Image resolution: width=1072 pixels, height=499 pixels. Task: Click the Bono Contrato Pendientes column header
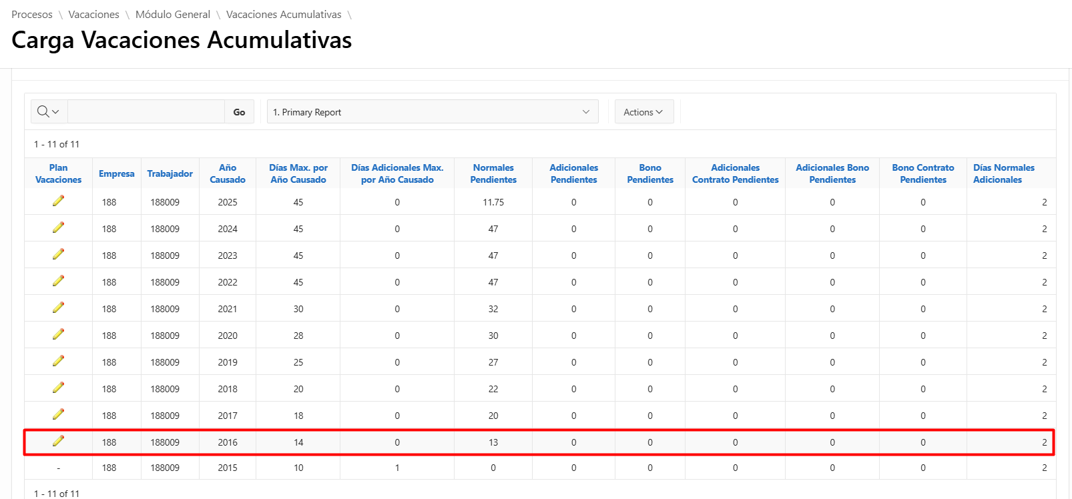pyautogui.click(x=922, y=173)
